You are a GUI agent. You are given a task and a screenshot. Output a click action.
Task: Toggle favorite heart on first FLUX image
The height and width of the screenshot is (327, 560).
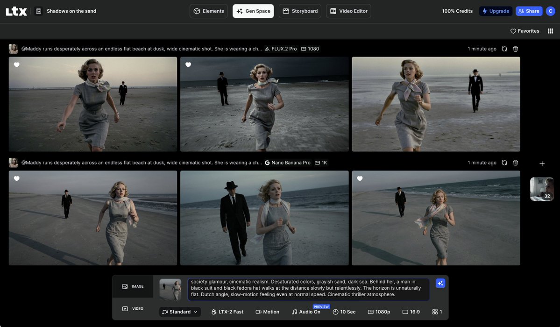17,65
